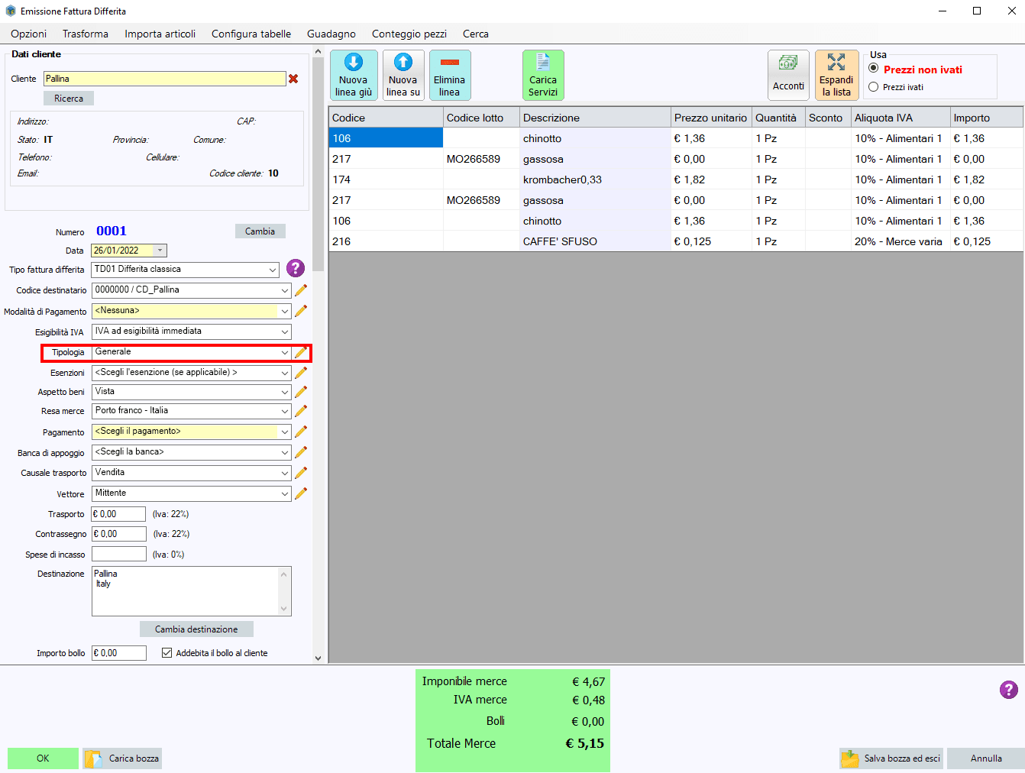Click the Trasporto amount field
The height and width of the screenshot is (773, 1025).
point(118,514)
